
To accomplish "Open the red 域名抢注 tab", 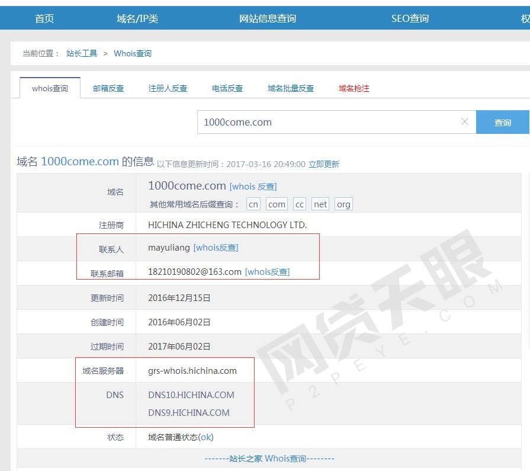I will point(354,88).
